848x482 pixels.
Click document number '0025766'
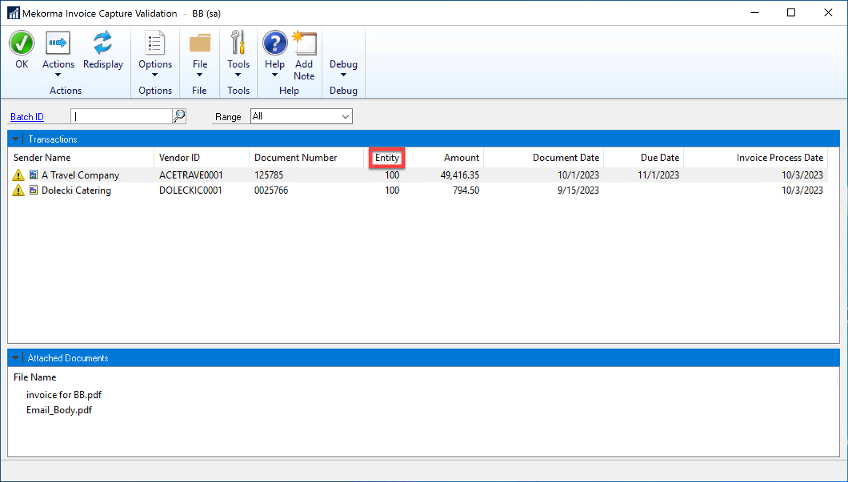(x=271, y=190)
